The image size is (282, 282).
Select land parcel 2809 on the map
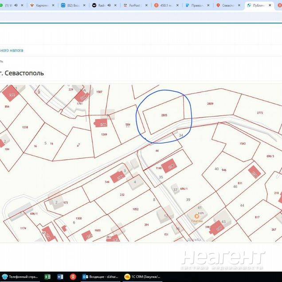[x=210, y=104]
